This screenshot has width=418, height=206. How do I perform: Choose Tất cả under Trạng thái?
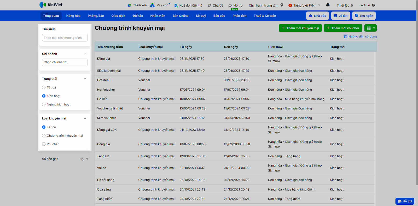(x=44, y=88)
